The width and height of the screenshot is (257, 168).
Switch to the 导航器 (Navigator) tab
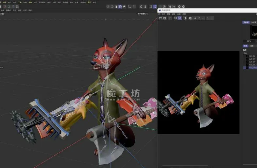click(x=246, y=22)
